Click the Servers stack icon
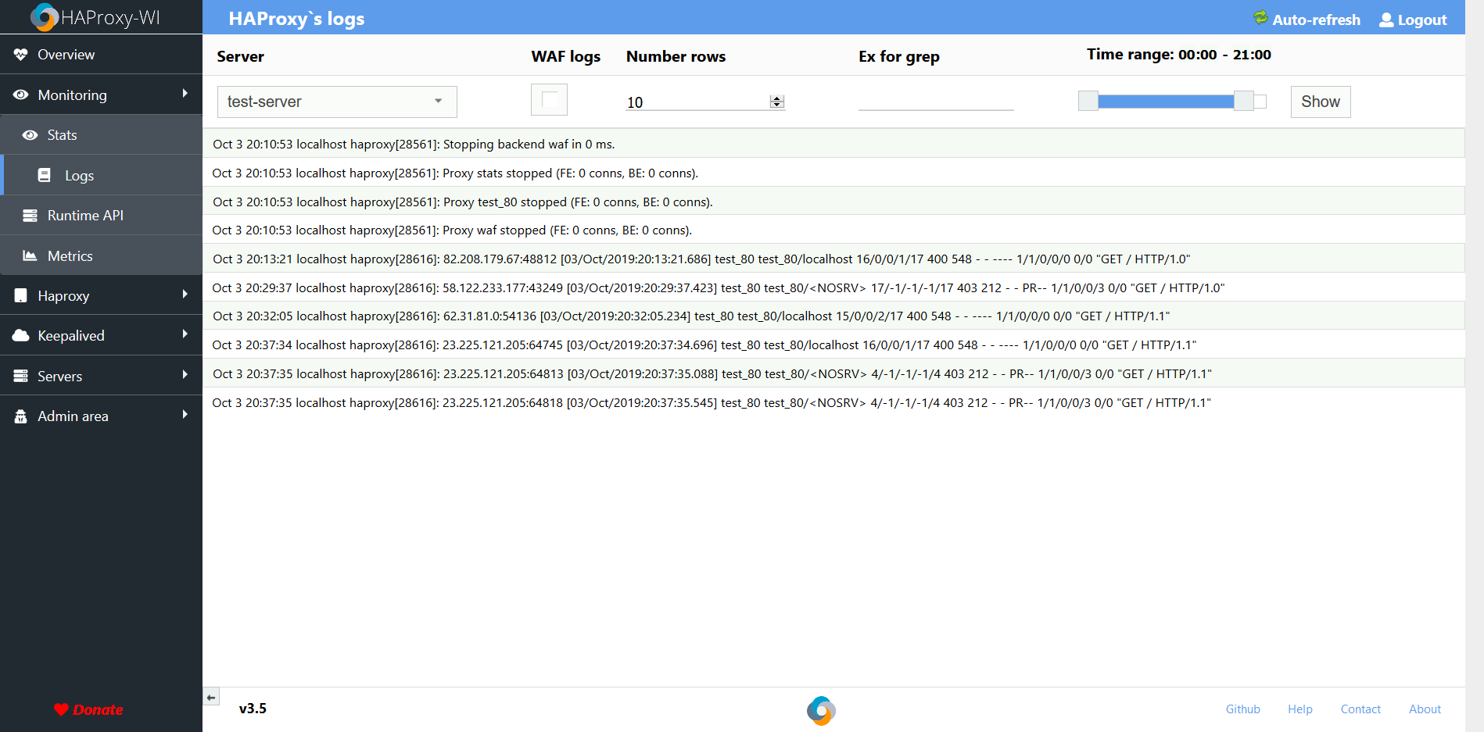This screenshot has width=1484, height=732. (21, 376)
